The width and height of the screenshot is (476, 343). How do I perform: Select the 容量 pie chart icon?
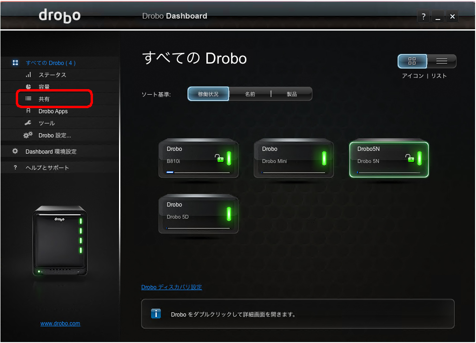pyautogui.click(x=28, y=87)
